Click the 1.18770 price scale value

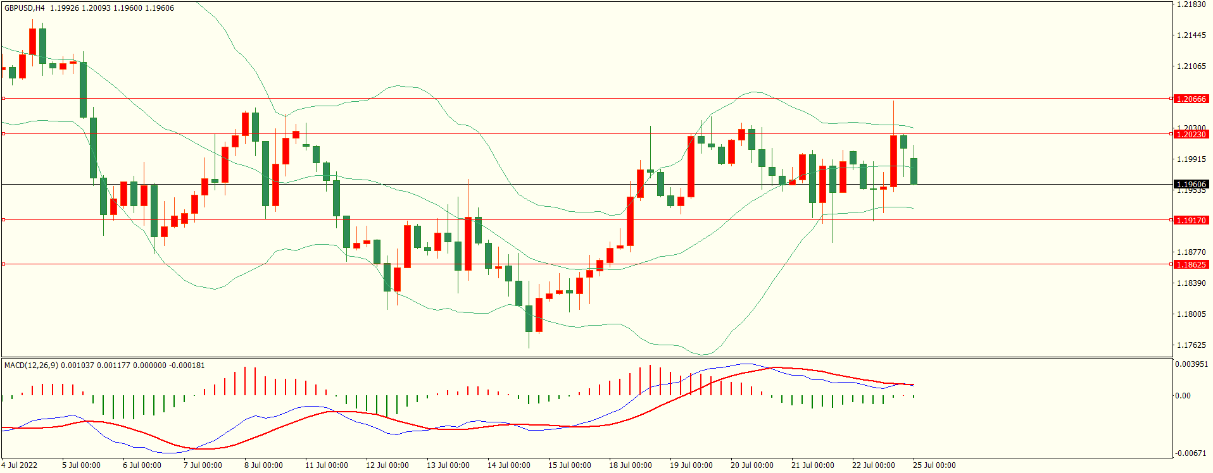(x=1191, y=252)
